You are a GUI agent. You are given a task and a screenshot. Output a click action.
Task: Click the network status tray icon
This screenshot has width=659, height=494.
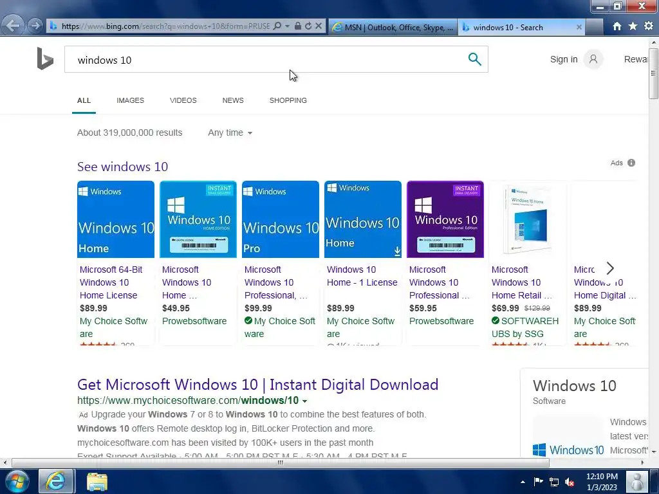coord(554,482)
